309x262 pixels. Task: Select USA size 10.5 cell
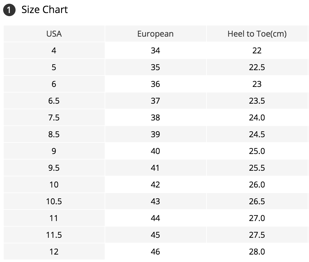[x=54, y=201]
